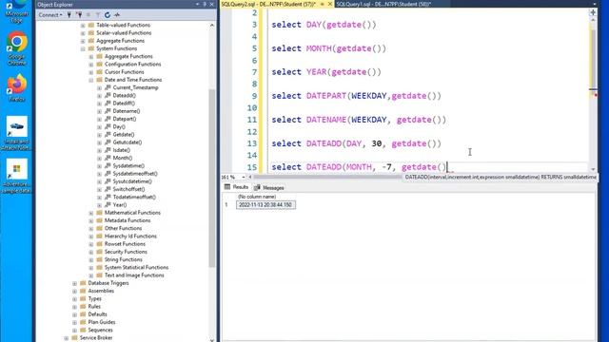The height and width of the screenshot is (342, 609).
Task: Open the Messages tab
Action: point(269,188)
